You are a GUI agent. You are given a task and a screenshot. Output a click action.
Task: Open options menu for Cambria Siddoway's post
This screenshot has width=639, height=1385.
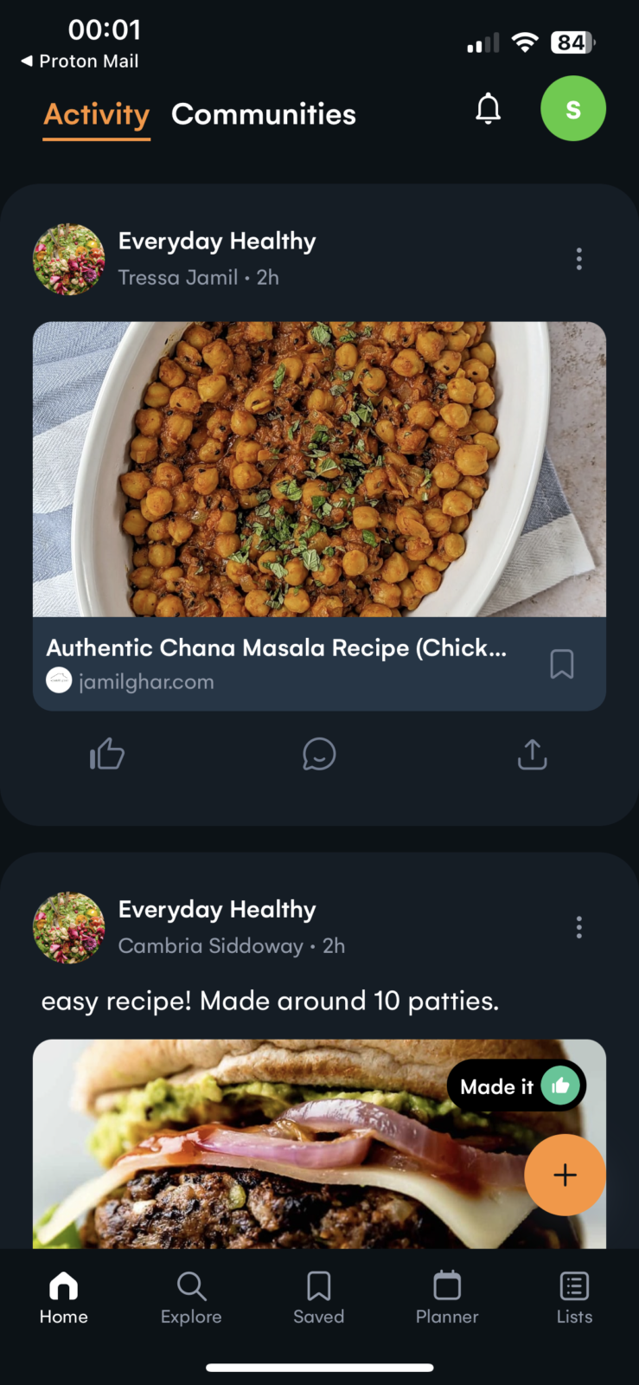click(578, 927)
